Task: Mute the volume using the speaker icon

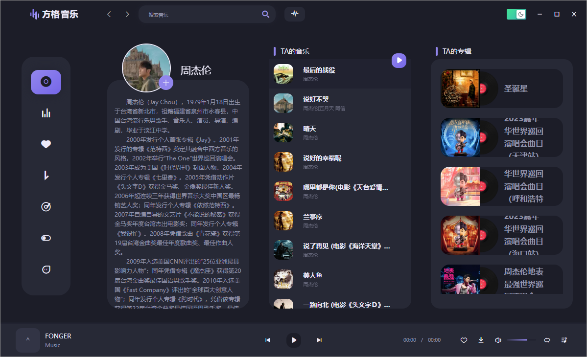Action: (x=498, y=340)
